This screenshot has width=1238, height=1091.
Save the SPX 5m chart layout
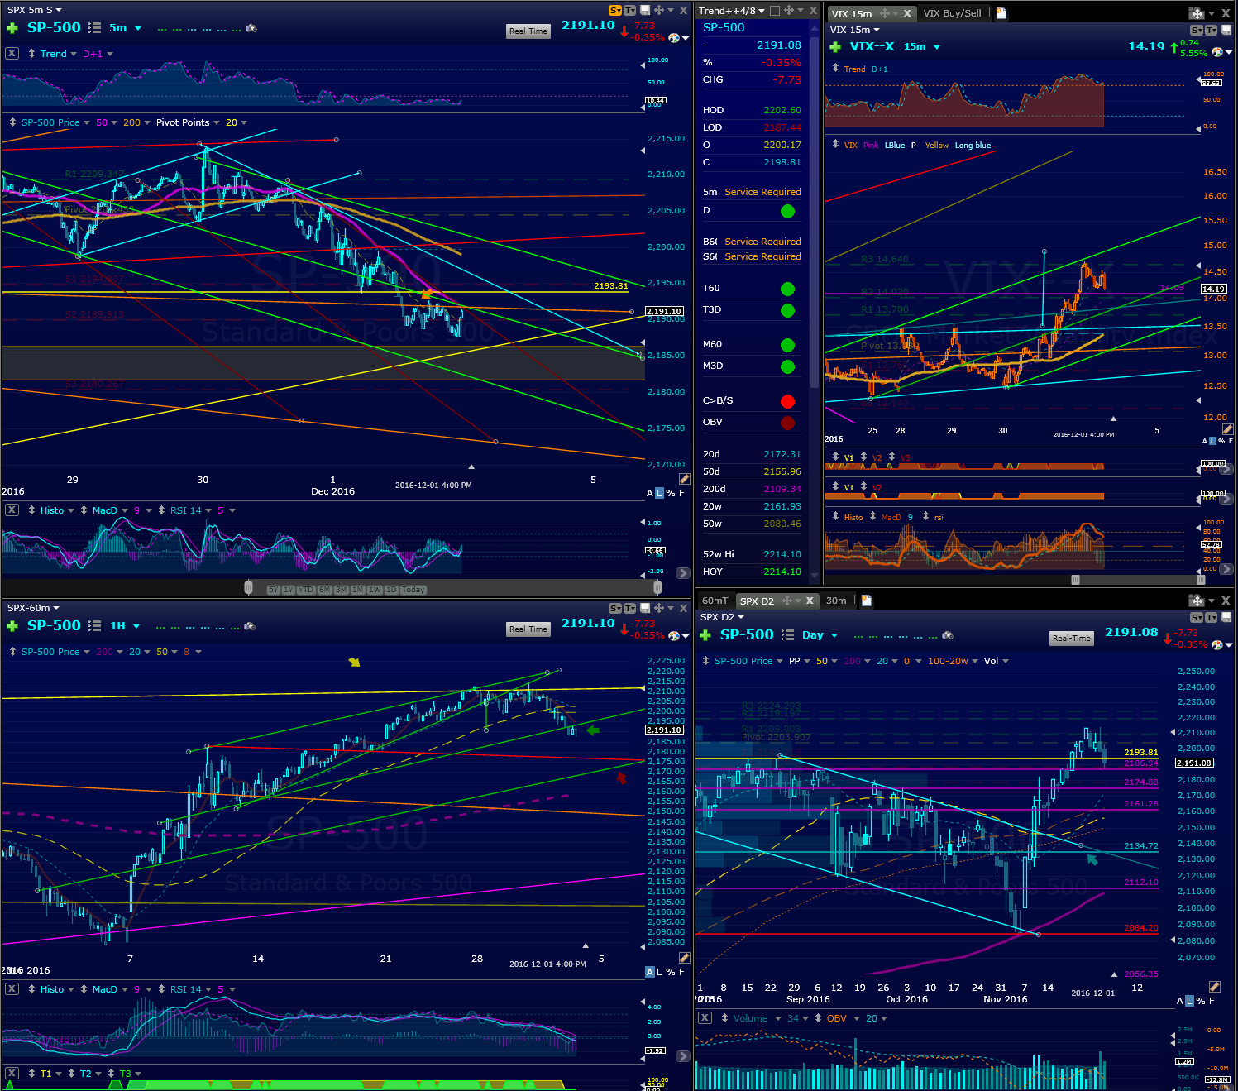tap(645, 11)
